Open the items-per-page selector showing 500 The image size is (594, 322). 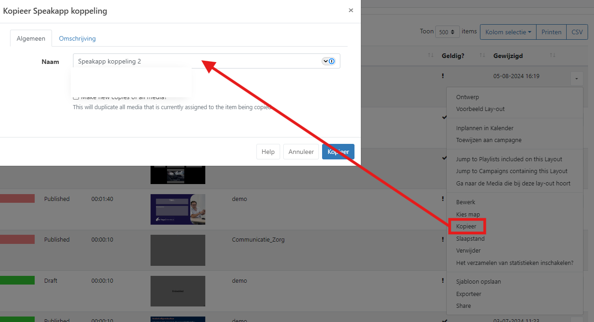point(447,32)
